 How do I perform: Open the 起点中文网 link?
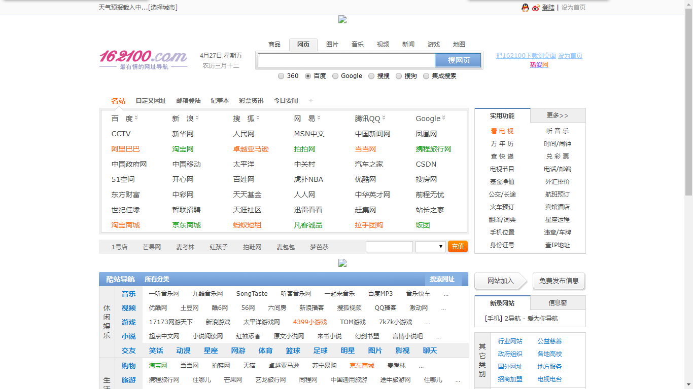click(164, 336)
